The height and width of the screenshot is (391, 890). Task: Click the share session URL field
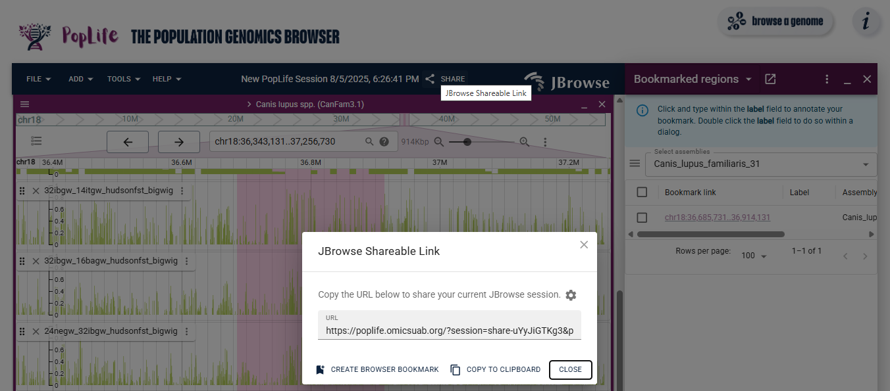(449, 331)
